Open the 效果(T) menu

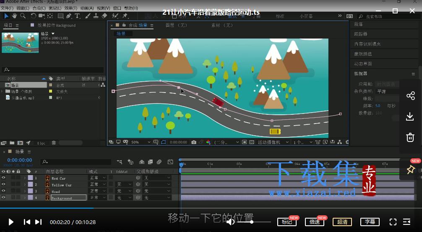tap(70, 8)
